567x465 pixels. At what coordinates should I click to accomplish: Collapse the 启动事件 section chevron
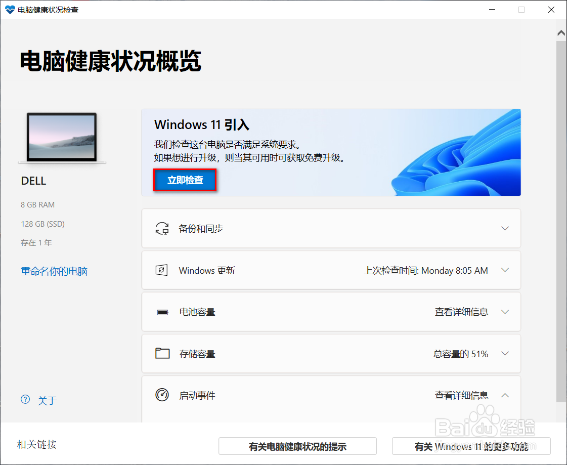click(x=505, y=396)
